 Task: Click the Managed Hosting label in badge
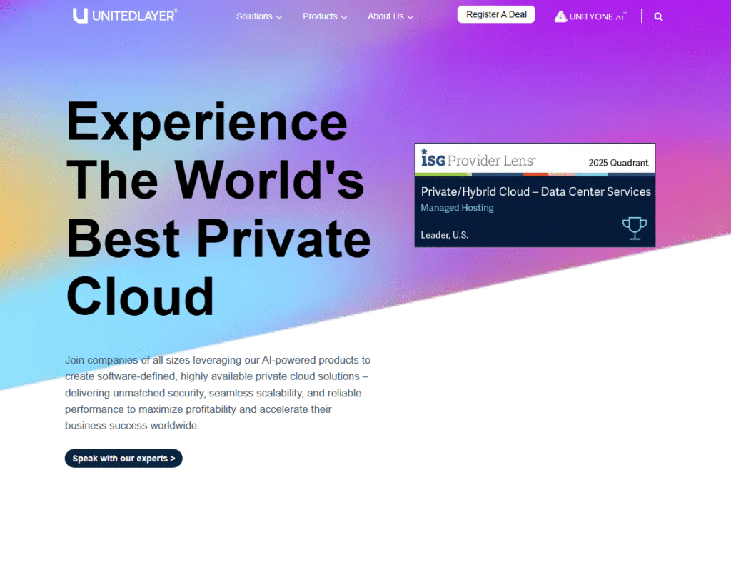457,208
